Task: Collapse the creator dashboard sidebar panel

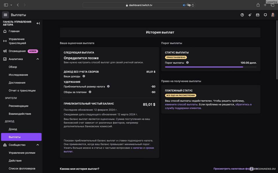Action: 38,23
